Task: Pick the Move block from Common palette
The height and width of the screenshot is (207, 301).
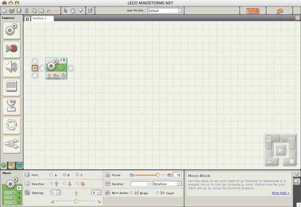Action: pos(12,30)
